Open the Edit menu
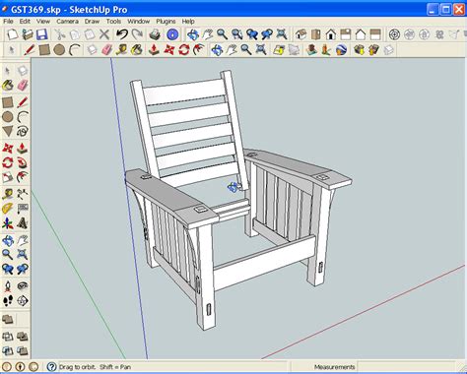 tap(25, 22)
